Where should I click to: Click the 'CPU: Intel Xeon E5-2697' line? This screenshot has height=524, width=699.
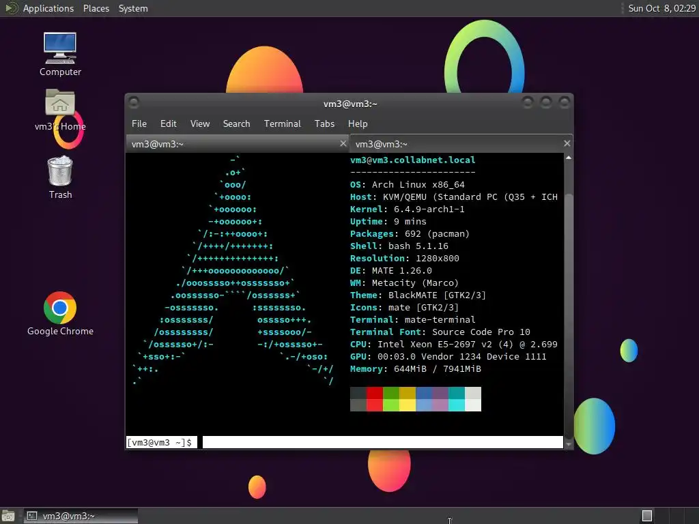(454, 345)
